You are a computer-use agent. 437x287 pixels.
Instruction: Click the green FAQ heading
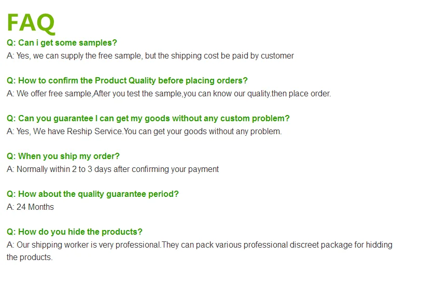point(31,23)
